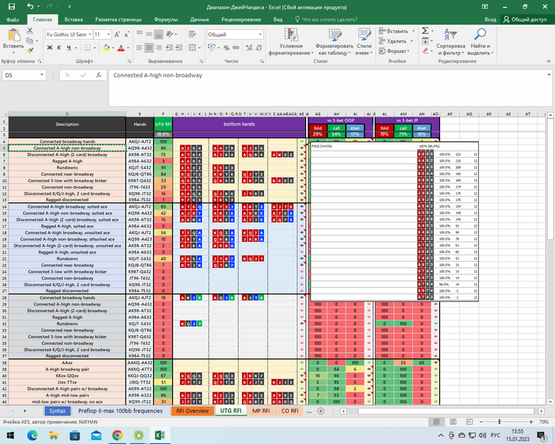
Task: Activate the Format Painter brush
Action: coord(30,51)
